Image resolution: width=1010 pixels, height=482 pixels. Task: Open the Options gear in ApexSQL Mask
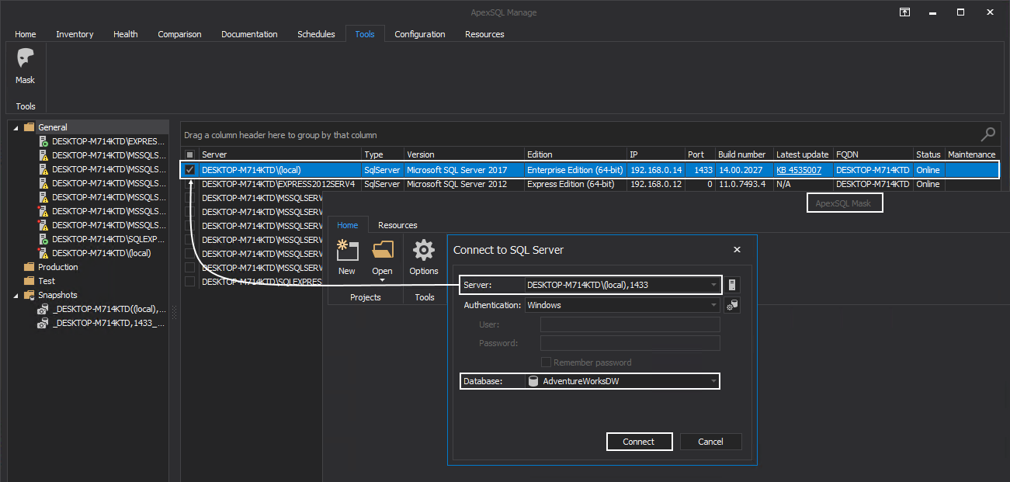424,258
